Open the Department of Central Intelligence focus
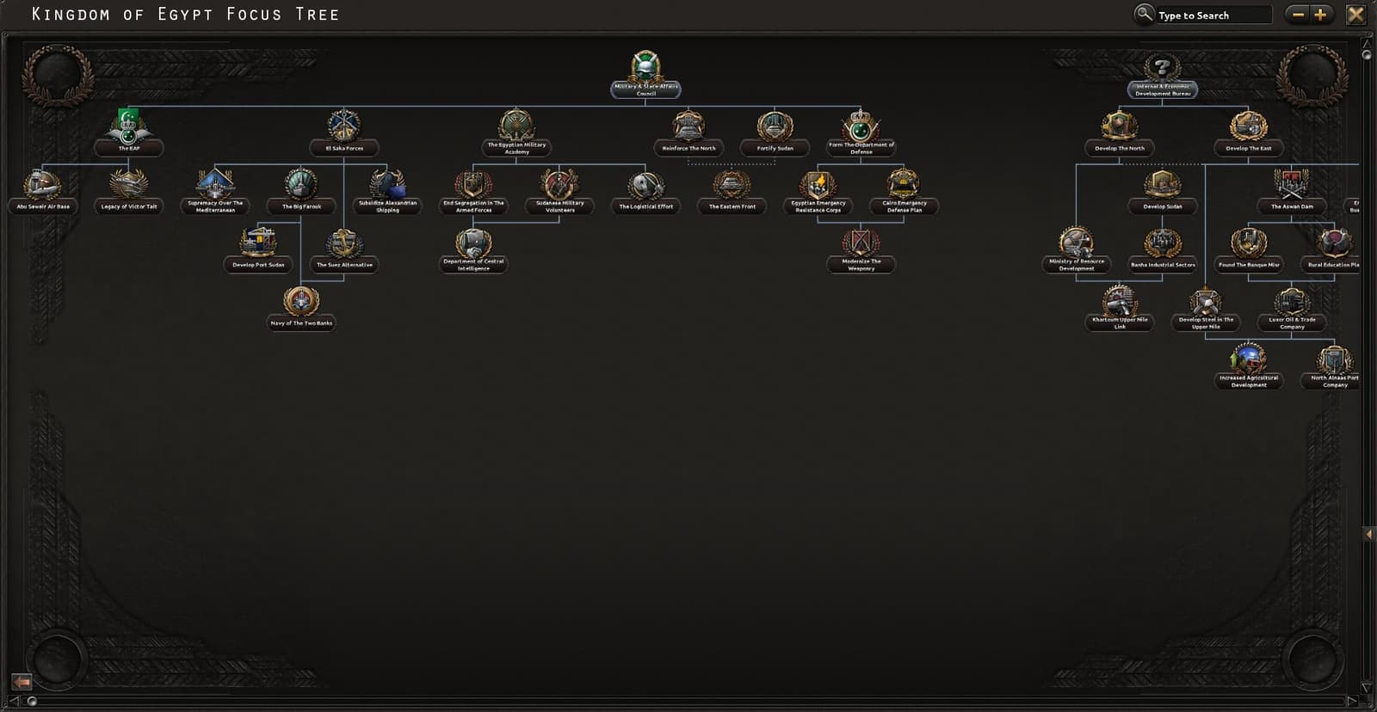 point(473,249)
